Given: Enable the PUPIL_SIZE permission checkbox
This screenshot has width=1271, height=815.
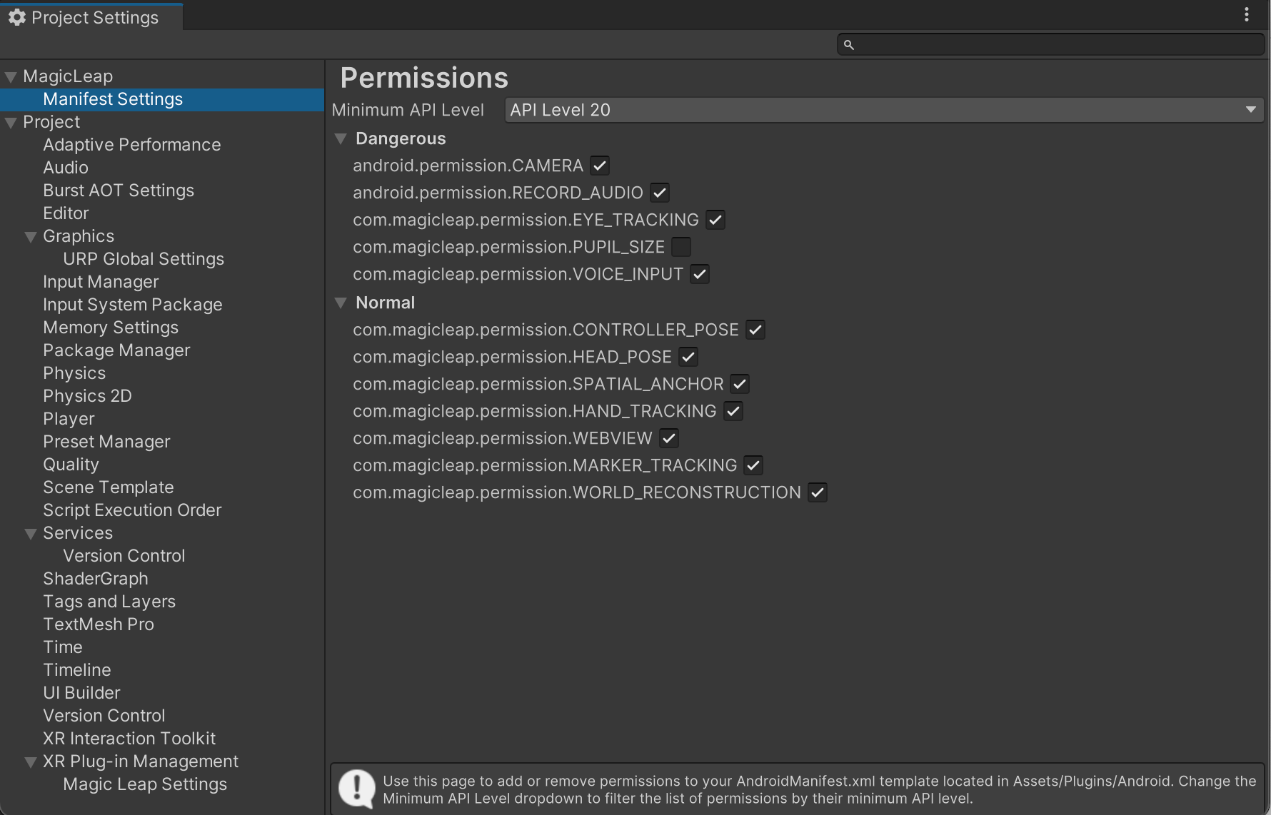Looking at the screenshot, I should point(681,246).
